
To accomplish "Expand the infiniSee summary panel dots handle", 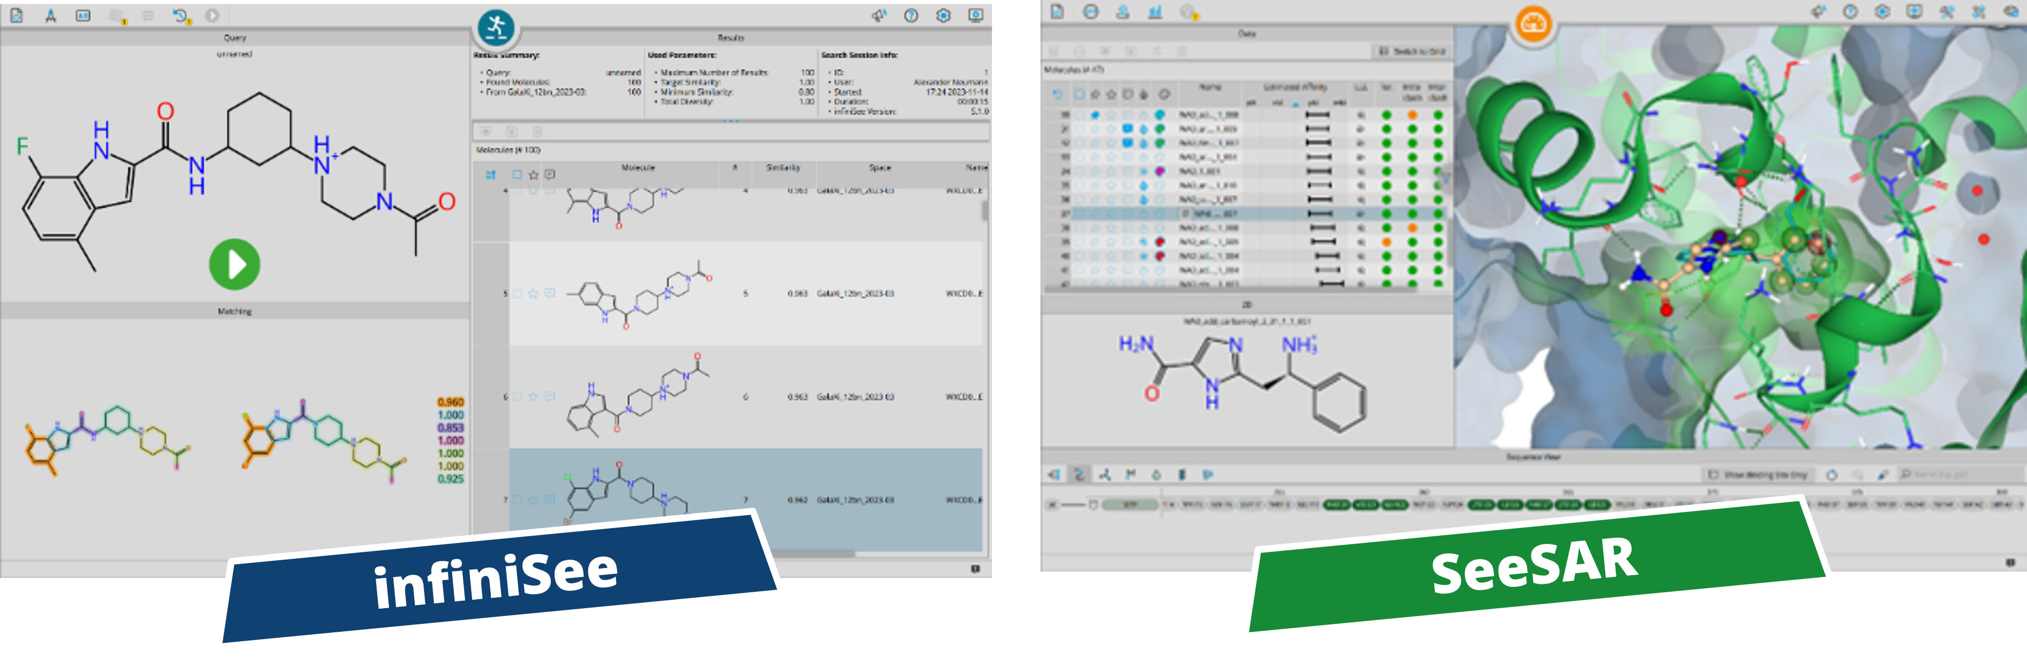I will [731, 121].
